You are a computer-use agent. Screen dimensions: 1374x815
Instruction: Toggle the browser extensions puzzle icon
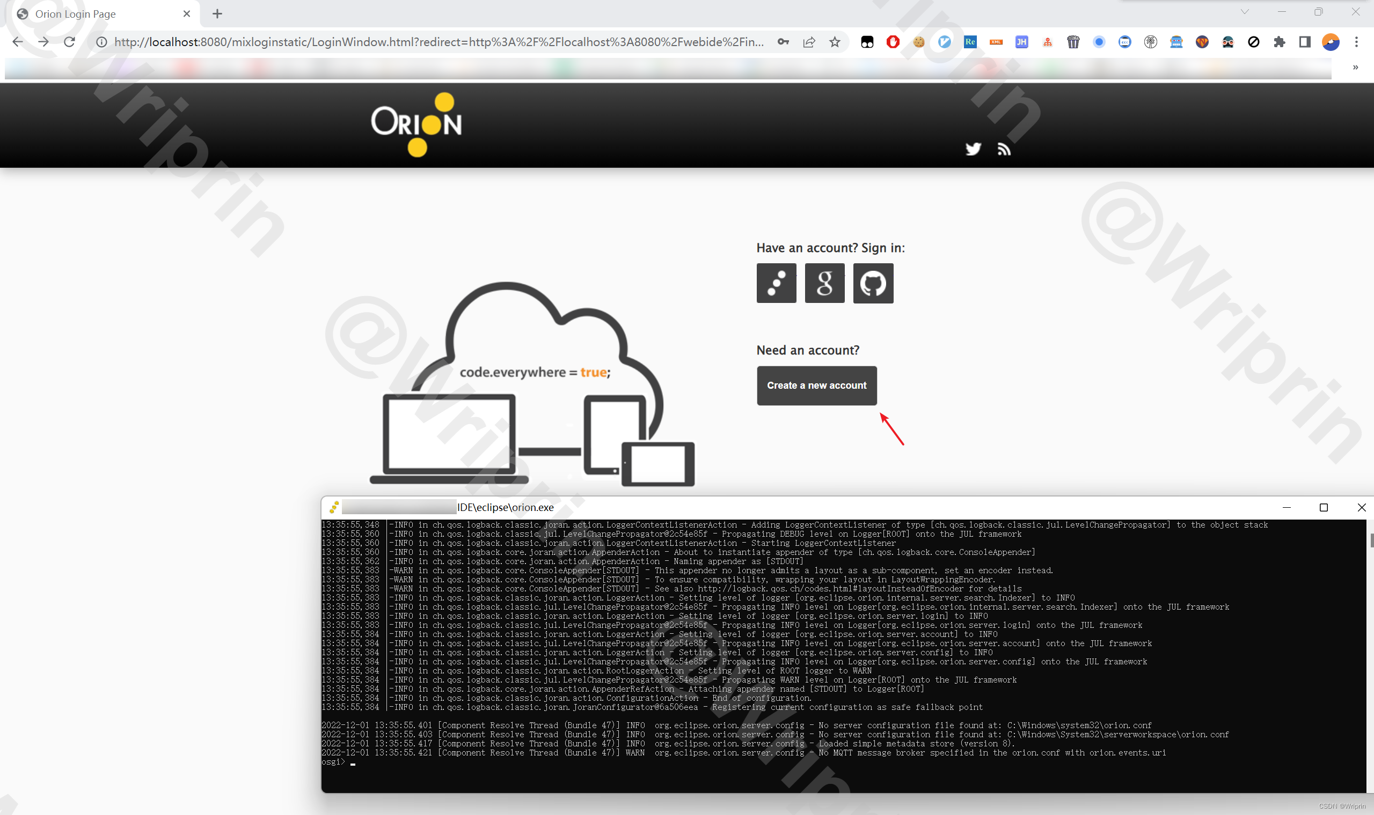[1279, 42]
